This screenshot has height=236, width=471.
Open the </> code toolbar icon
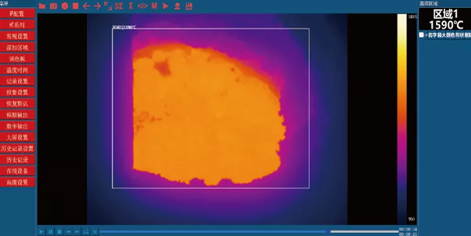142,6
